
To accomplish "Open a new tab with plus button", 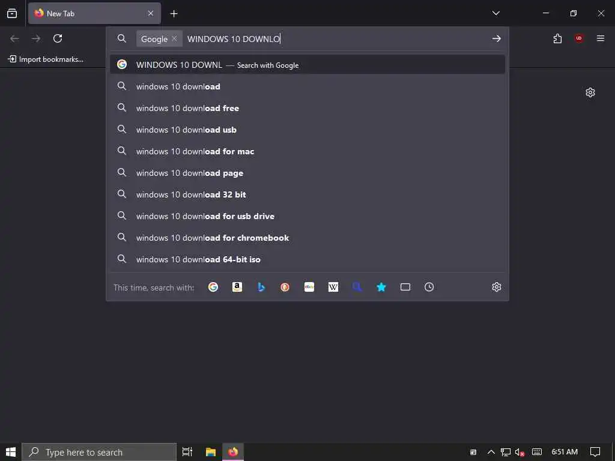I will click(174, 14).
